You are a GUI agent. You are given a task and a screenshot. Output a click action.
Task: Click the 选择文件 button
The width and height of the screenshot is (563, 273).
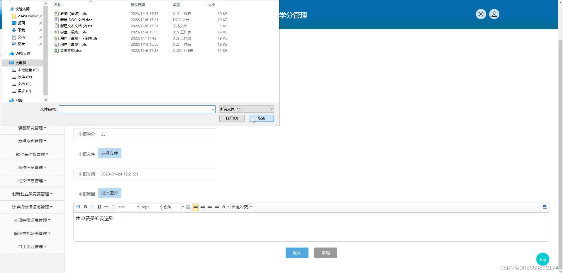tap(110, 153)
